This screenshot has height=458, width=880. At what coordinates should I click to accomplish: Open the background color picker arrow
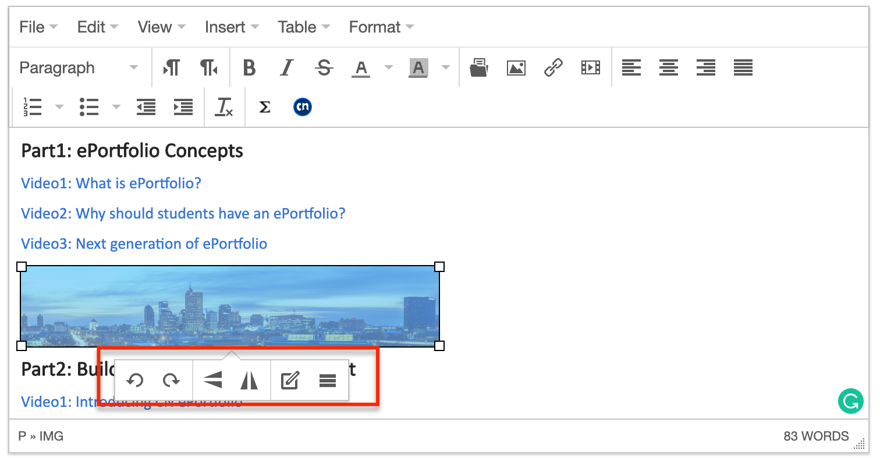[446, 68]
